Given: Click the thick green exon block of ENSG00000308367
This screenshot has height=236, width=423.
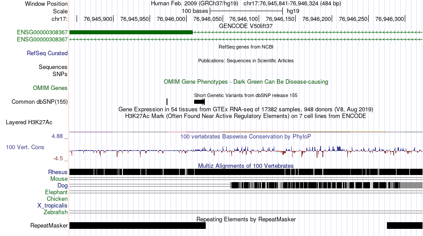Looking at the screenshot, I should [x=131, y=33].
